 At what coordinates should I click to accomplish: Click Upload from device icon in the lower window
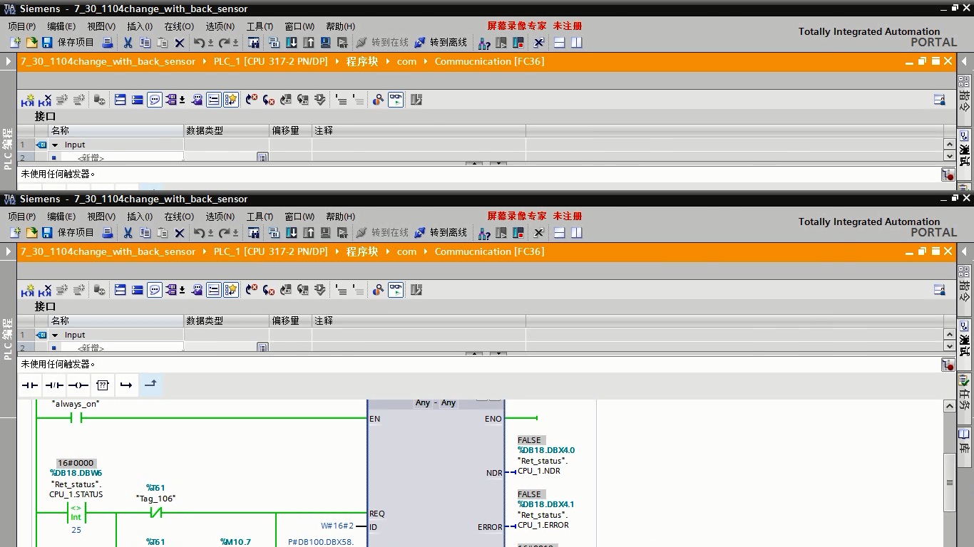click(309, 233)
